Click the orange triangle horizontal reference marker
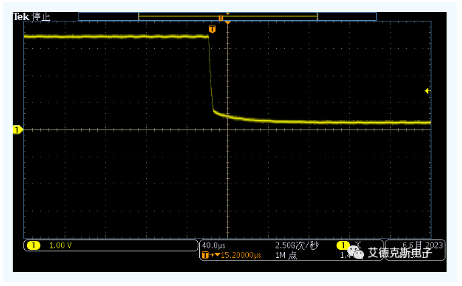This screenshot has height=286, width=462. point(228,23)
